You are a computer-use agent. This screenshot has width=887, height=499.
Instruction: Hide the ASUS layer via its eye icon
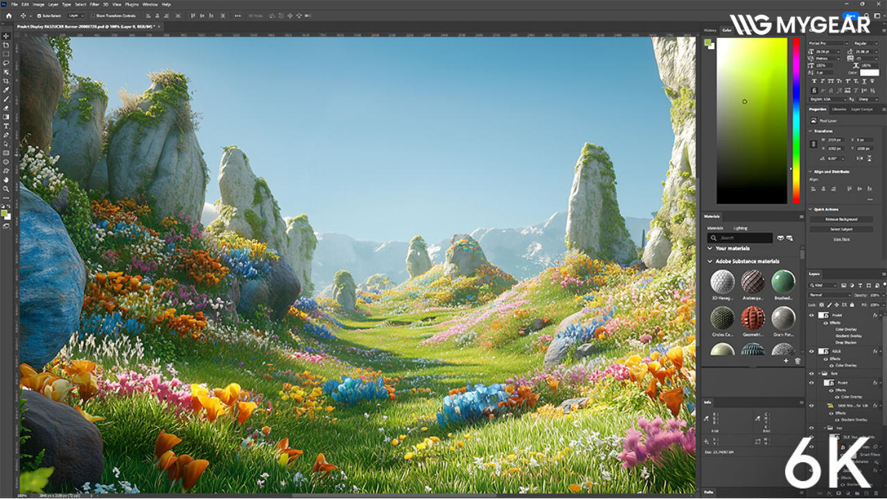(811, 351)
